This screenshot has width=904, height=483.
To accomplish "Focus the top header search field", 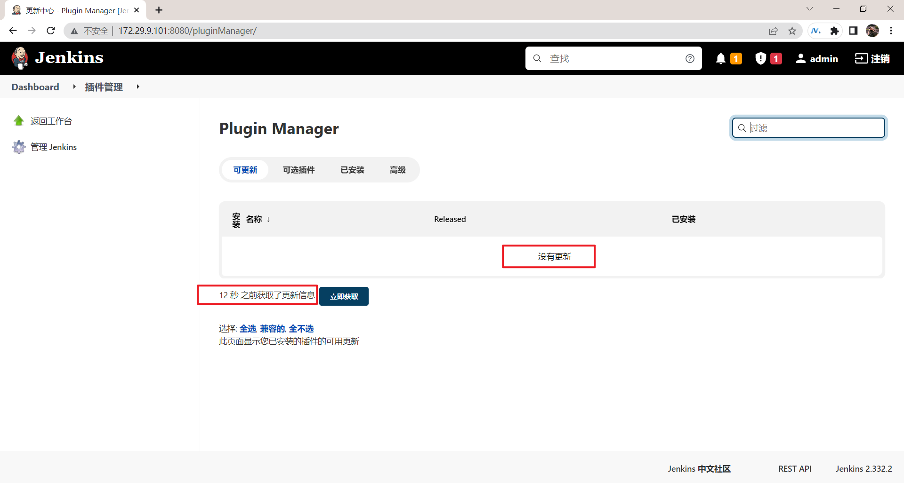I will click(x=613, y=58).
